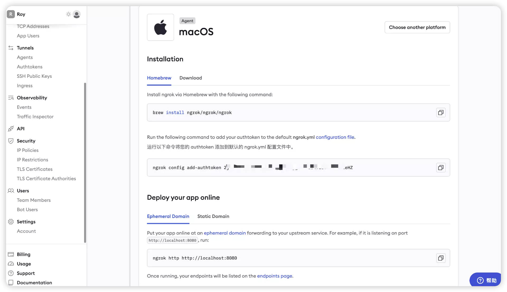The image size is (507, 292).
Task: Click the Billing icon in sidebar
Action: click(x=12, y=254)
